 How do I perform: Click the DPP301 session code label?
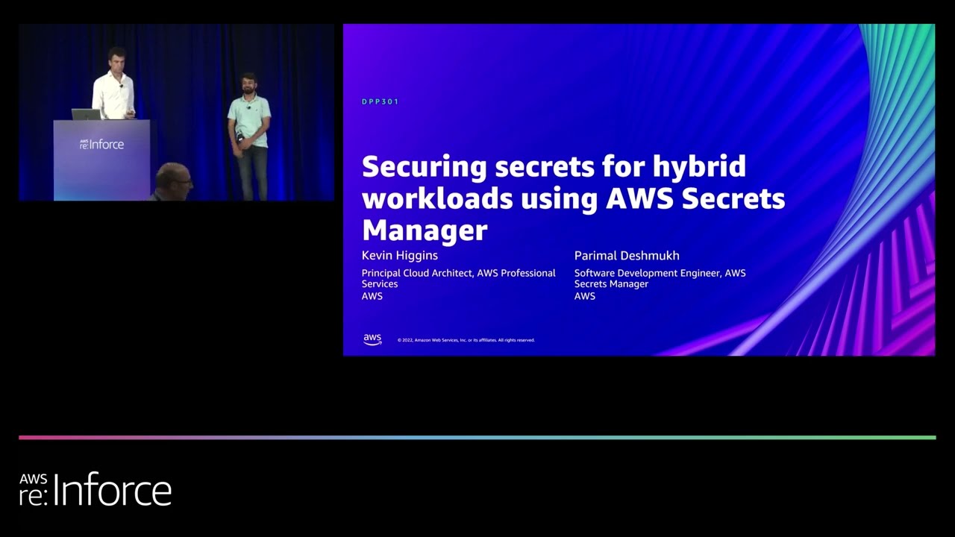coord(381,101)
